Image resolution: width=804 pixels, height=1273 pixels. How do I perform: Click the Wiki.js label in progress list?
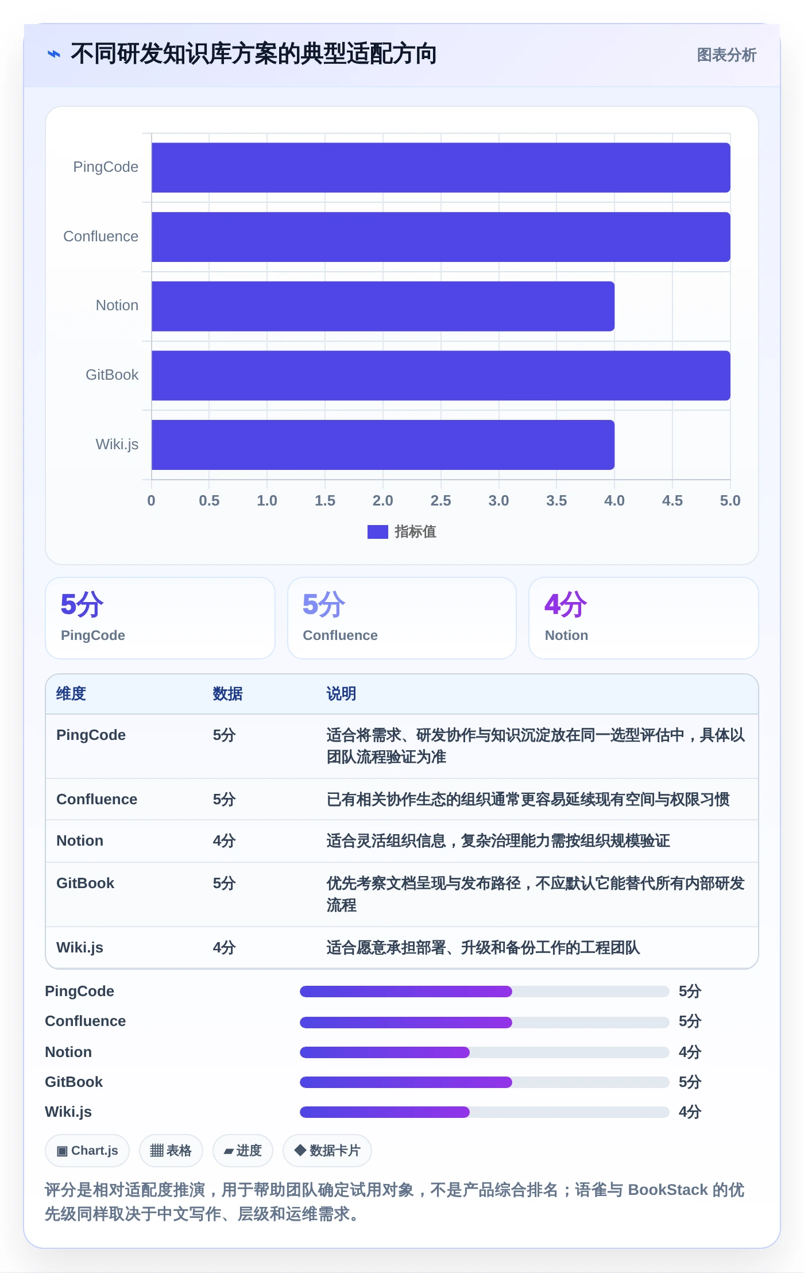pos(68,1112)
